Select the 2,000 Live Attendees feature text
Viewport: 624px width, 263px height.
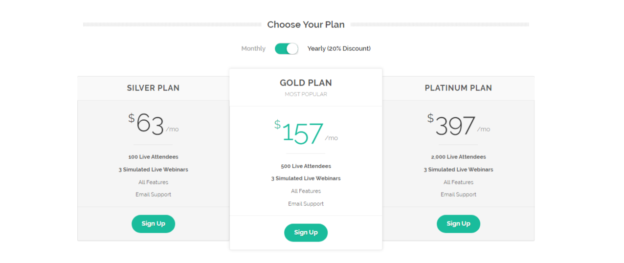pyautogui.click(x=458, y=157)
